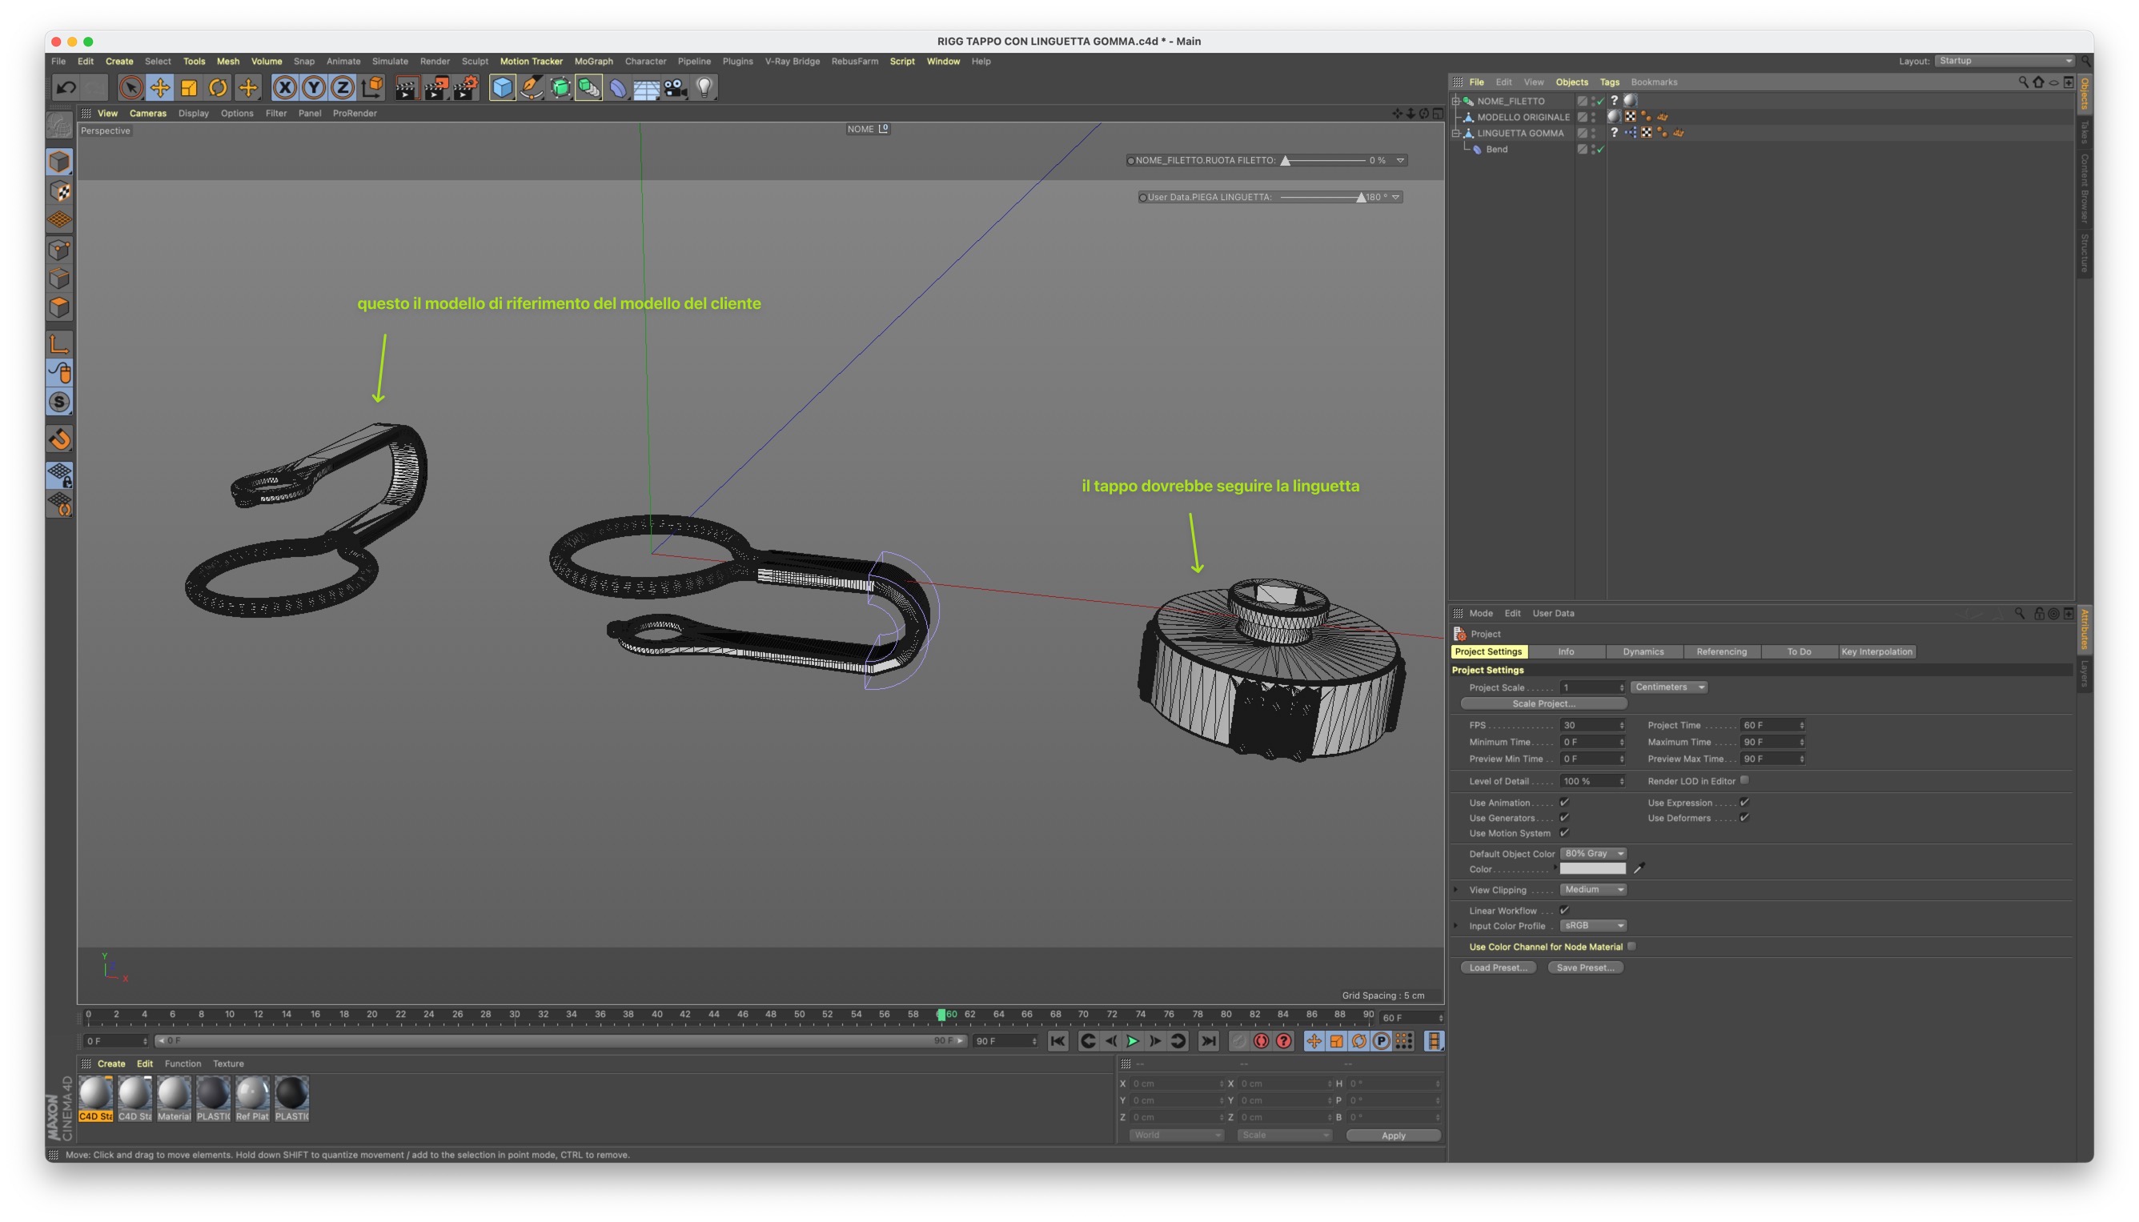Open the MoGraph menu

tap(592, 62)
